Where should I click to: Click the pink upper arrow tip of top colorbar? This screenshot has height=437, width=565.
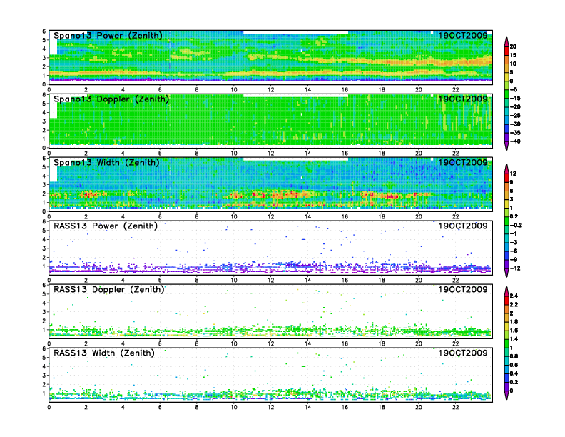click(507, 41)
